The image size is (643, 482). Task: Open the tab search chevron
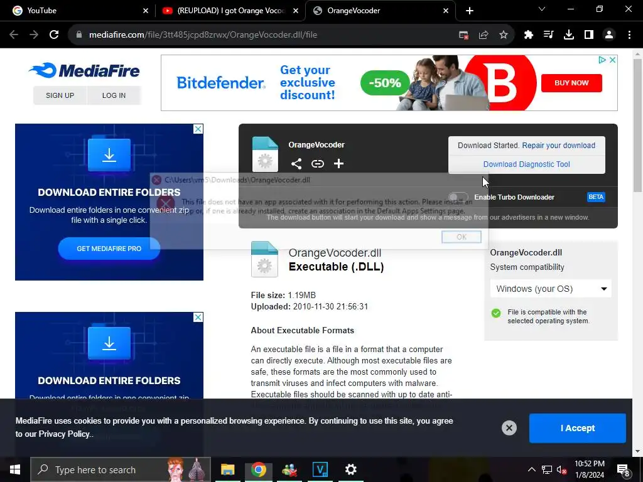pyautogui.click(x=542, y=9)
